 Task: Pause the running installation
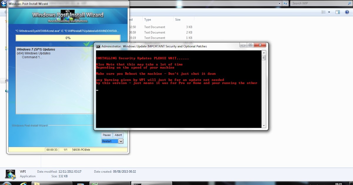click(x=106, y=135)
